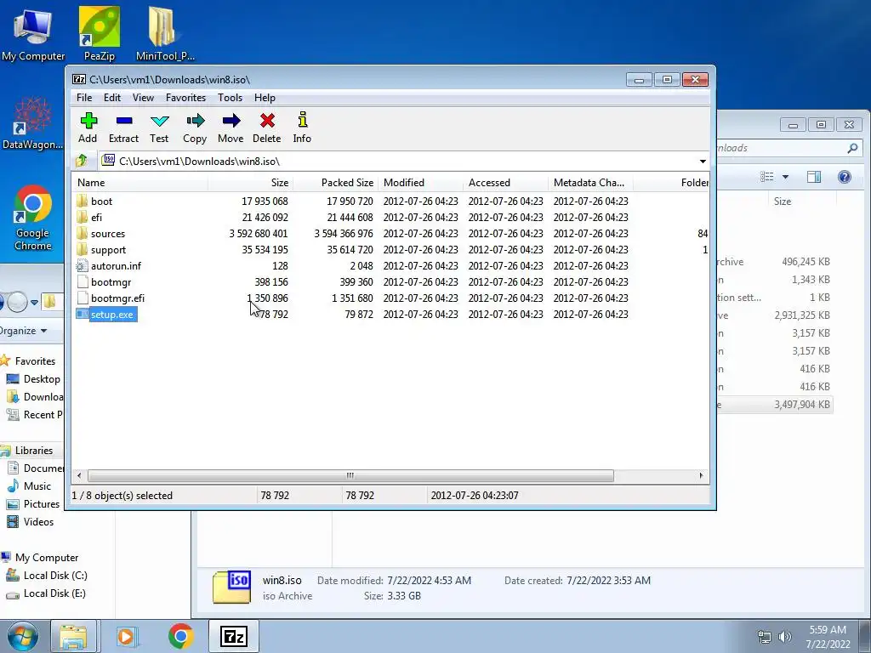Click the 7-Zip taskbar button
This screenshot has height=653, width=871.
click(234, 636)
